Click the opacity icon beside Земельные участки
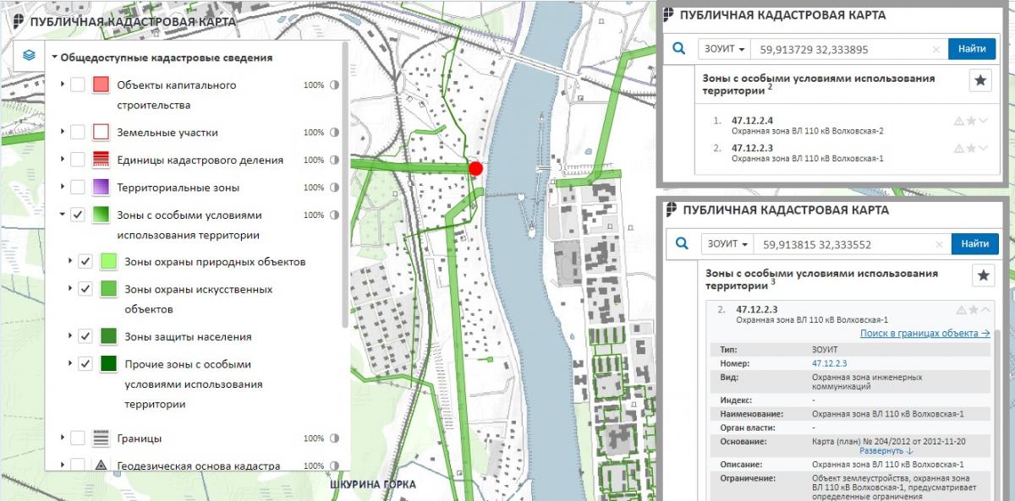1015x501 pixels. pos(335,133)
